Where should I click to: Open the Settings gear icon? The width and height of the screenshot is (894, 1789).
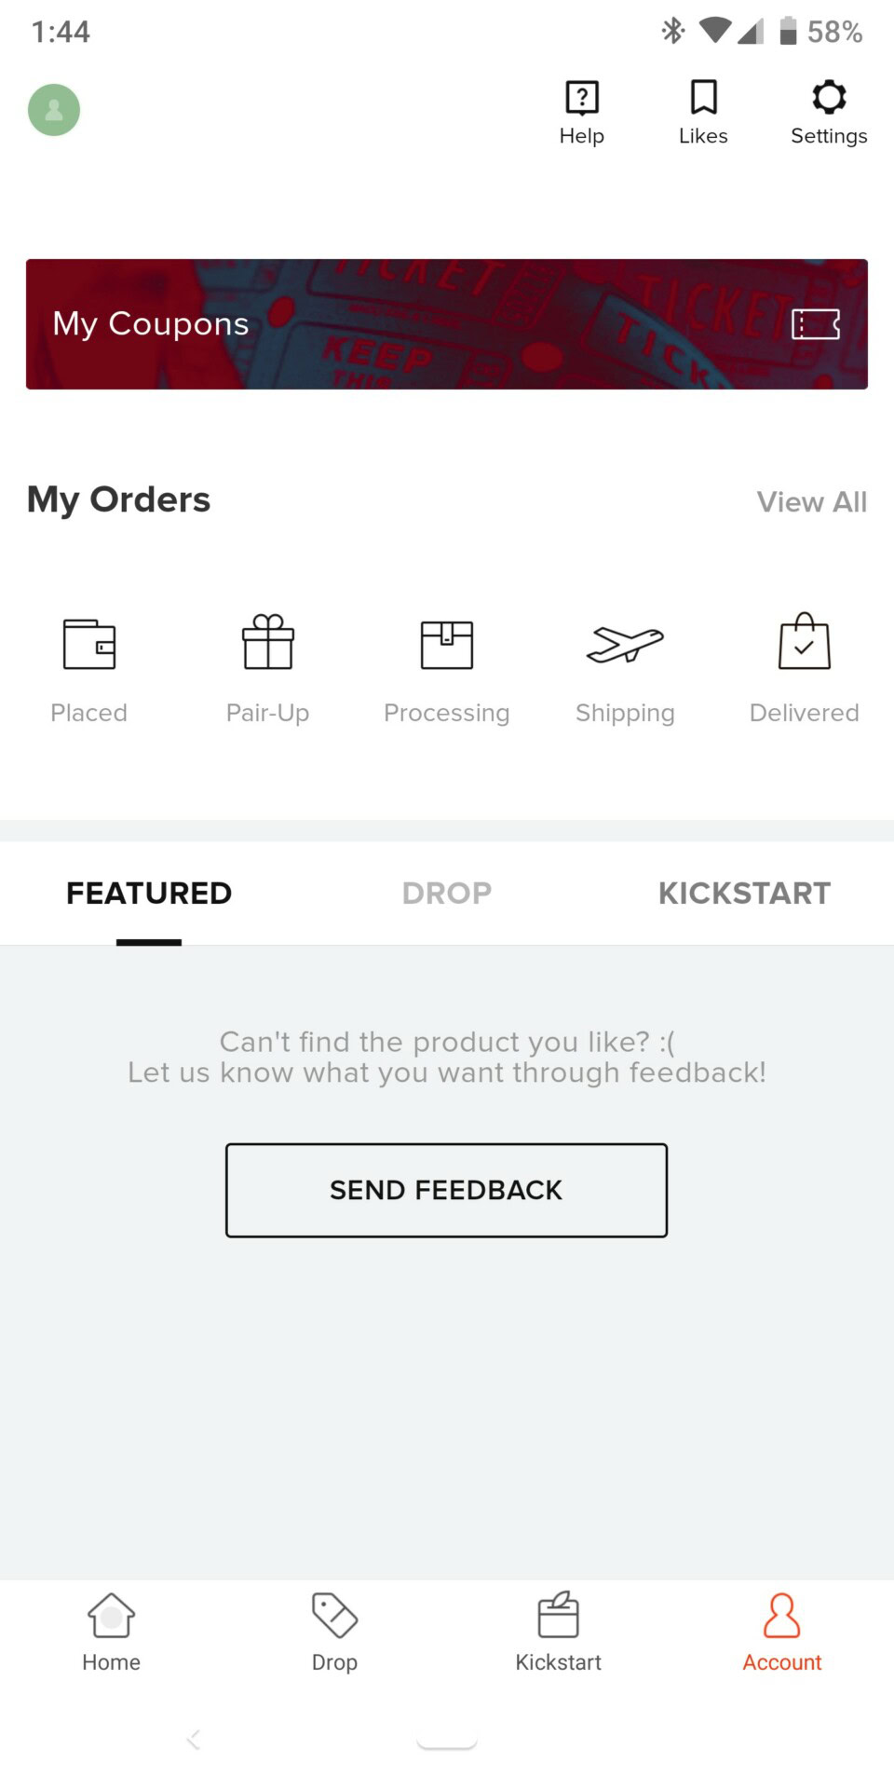pyautogui.click(x=829, y=98)
